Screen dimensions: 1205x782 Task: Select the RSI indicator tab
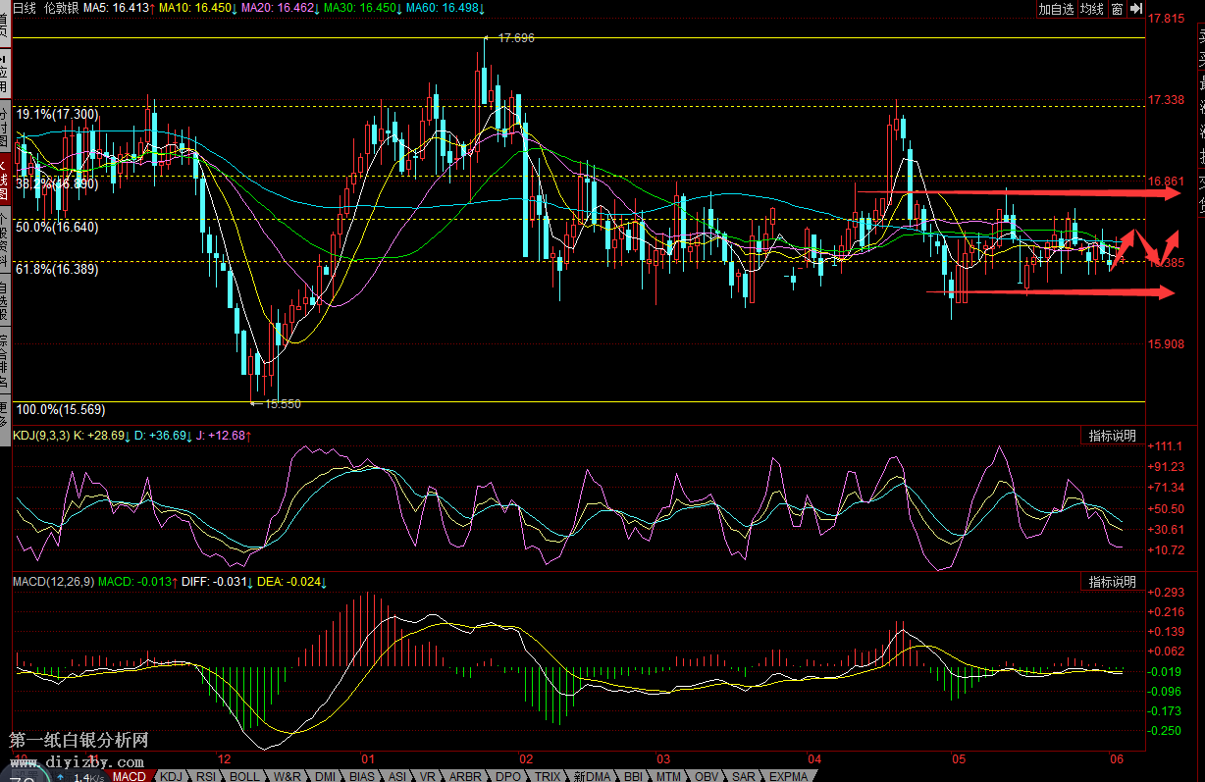[206, 776]
